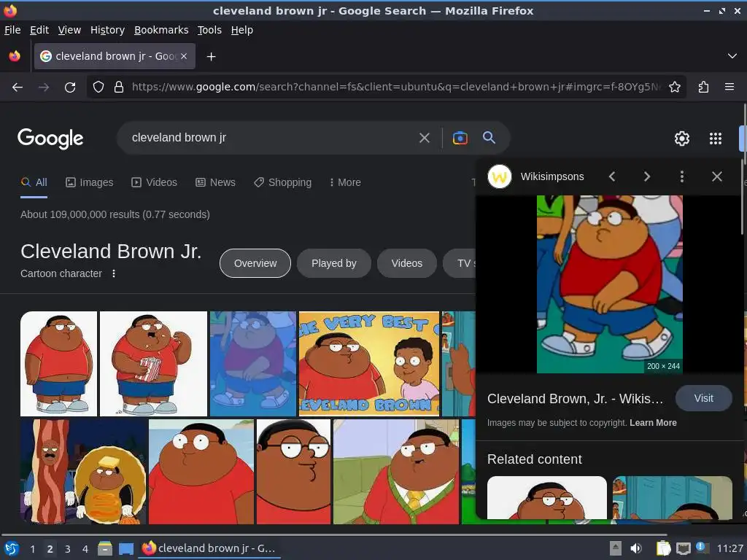This screenshot has width=747, height=560.
Task: Expand the More search filters
Action: [345, 182]
